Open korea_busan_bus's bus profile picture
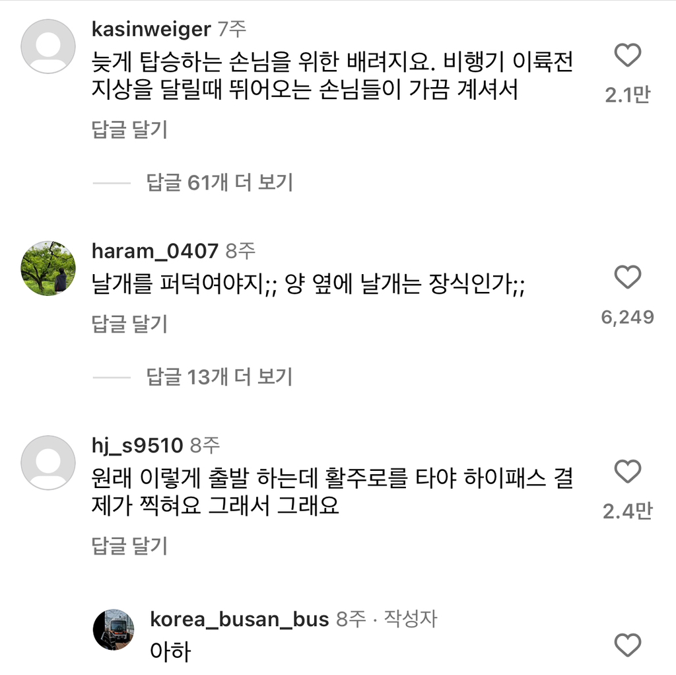Screen dimensions: 676x675 click(113, 629)
